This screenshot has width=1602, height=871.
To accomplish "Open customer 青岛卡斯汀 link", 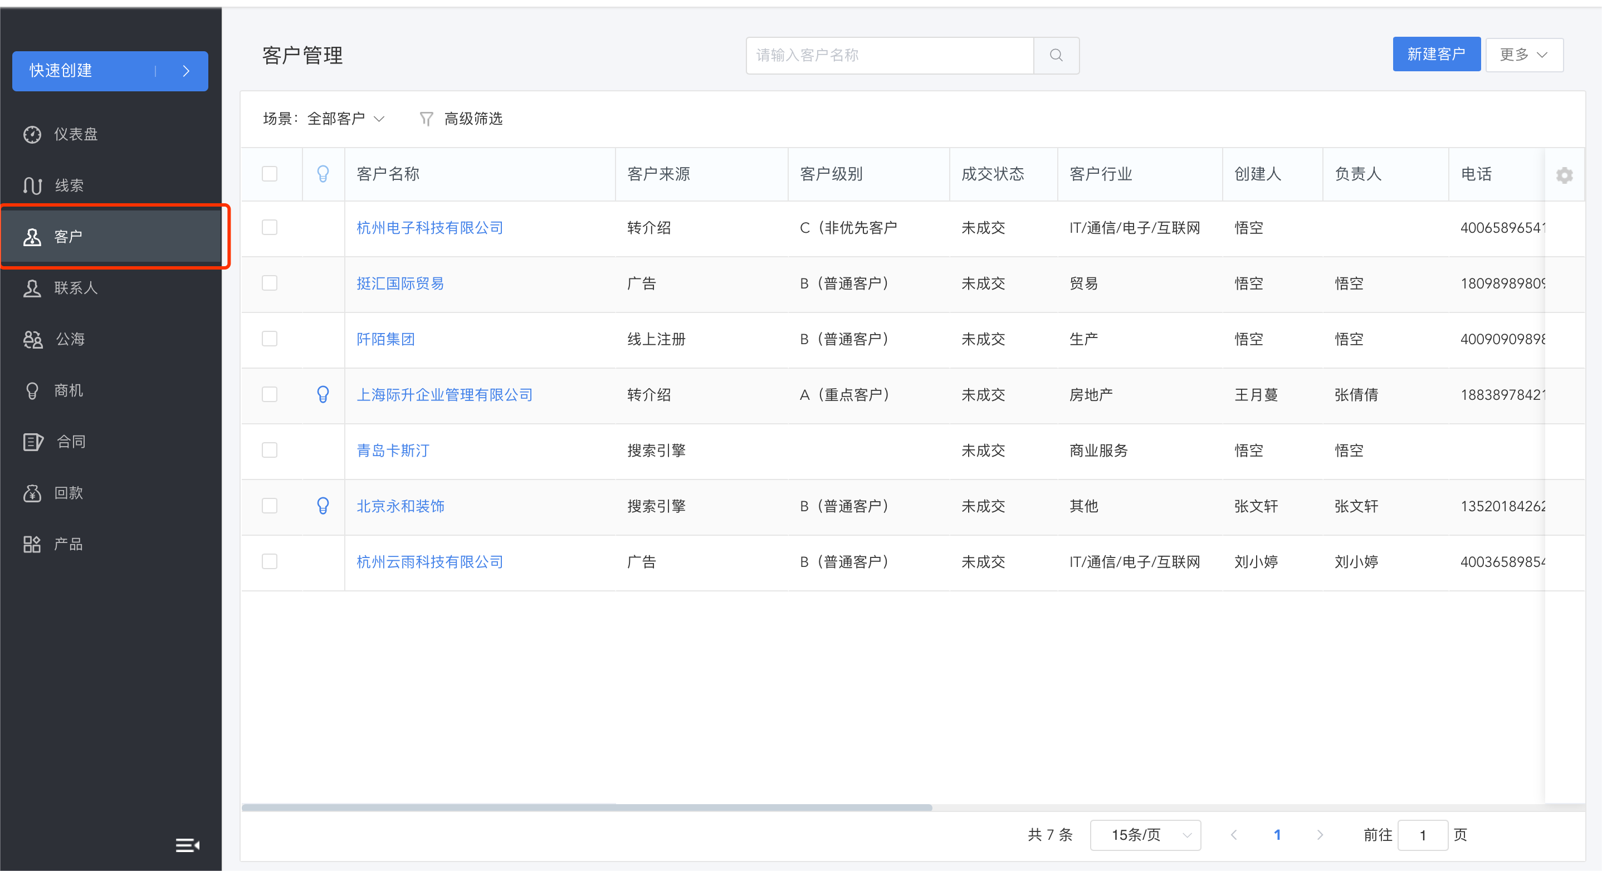I will [x=393, y=450].
